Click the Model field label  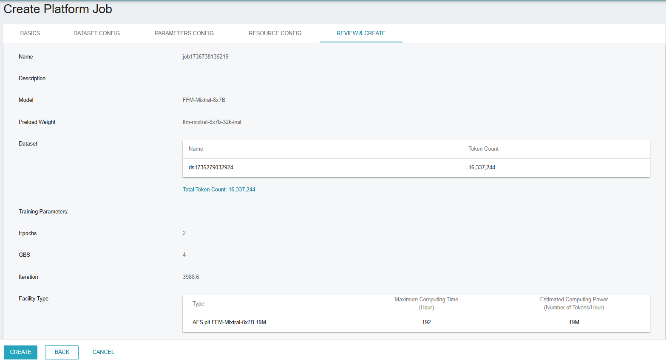coord(26,100)
